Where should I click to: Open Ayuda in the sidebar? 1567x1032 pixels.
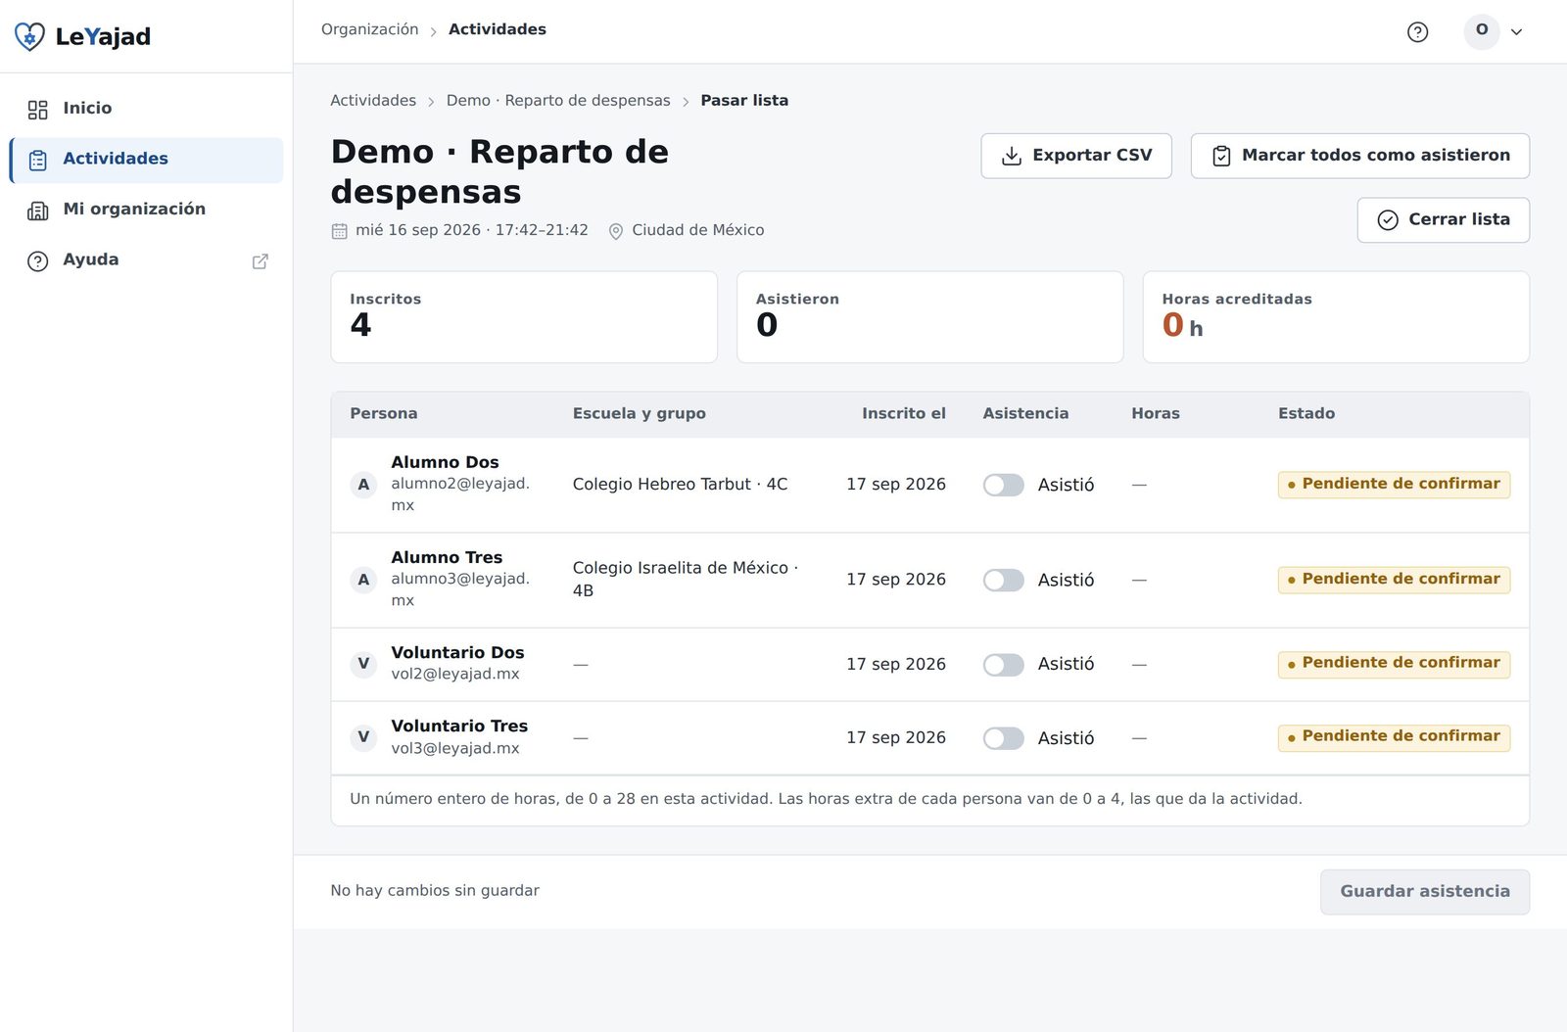(146, 261)
